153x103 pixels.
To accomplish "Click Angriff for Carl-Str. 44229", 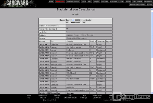I will click(x=99, y=44).
